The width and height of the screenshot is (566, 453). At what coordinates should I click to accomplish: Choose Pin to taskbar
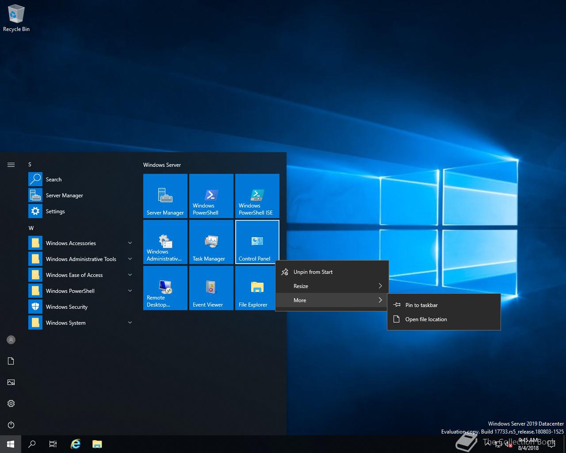tap(421, 305)
